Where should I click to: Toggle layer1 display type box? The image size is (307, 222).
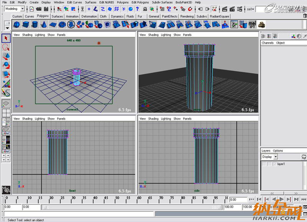point(269,164)
